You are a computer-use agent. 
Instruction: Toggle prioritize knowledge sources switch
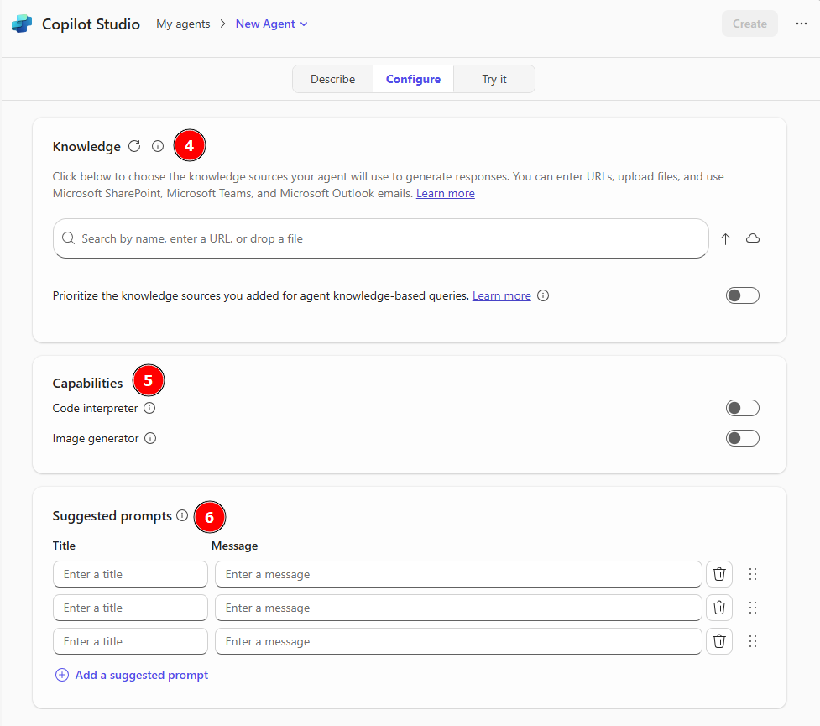pos(742,295)
